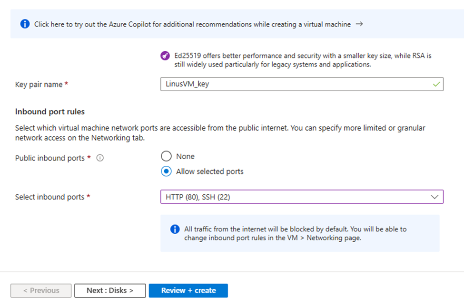This screenshot has width=464, height=304.
Task: Go to Next : Disks
Action: [110, 291]
